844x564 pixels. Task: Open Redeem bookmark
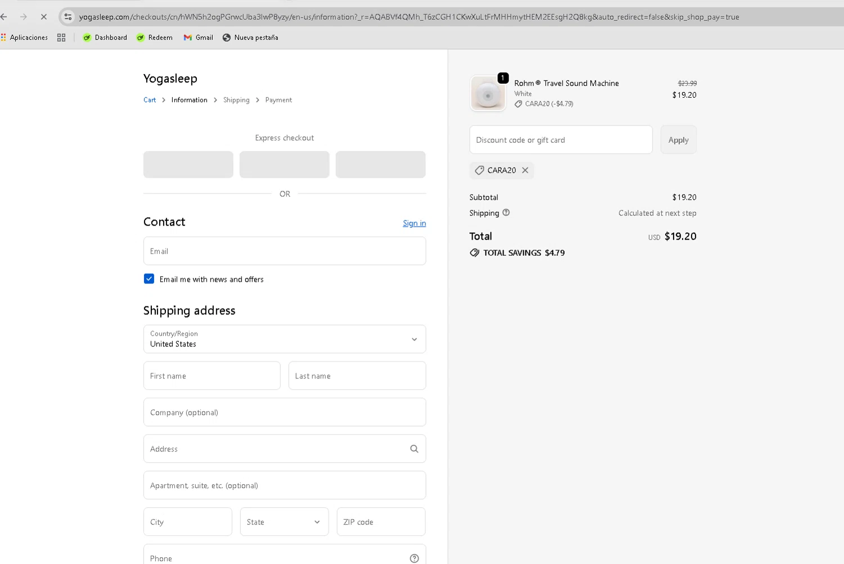click(x=155, y=38)
